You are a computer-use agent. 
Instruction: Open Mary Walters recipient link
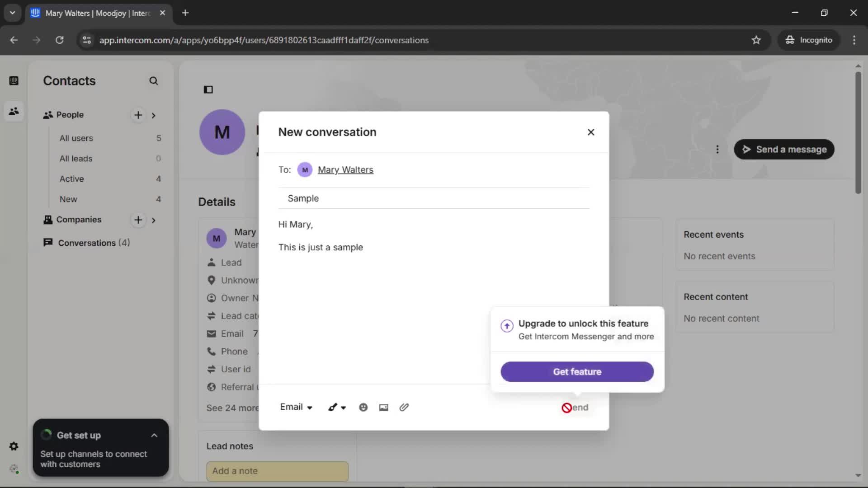[345, 170]
